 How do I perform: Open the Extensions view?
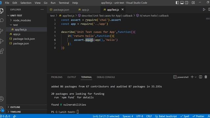click(x=2, y=51)
